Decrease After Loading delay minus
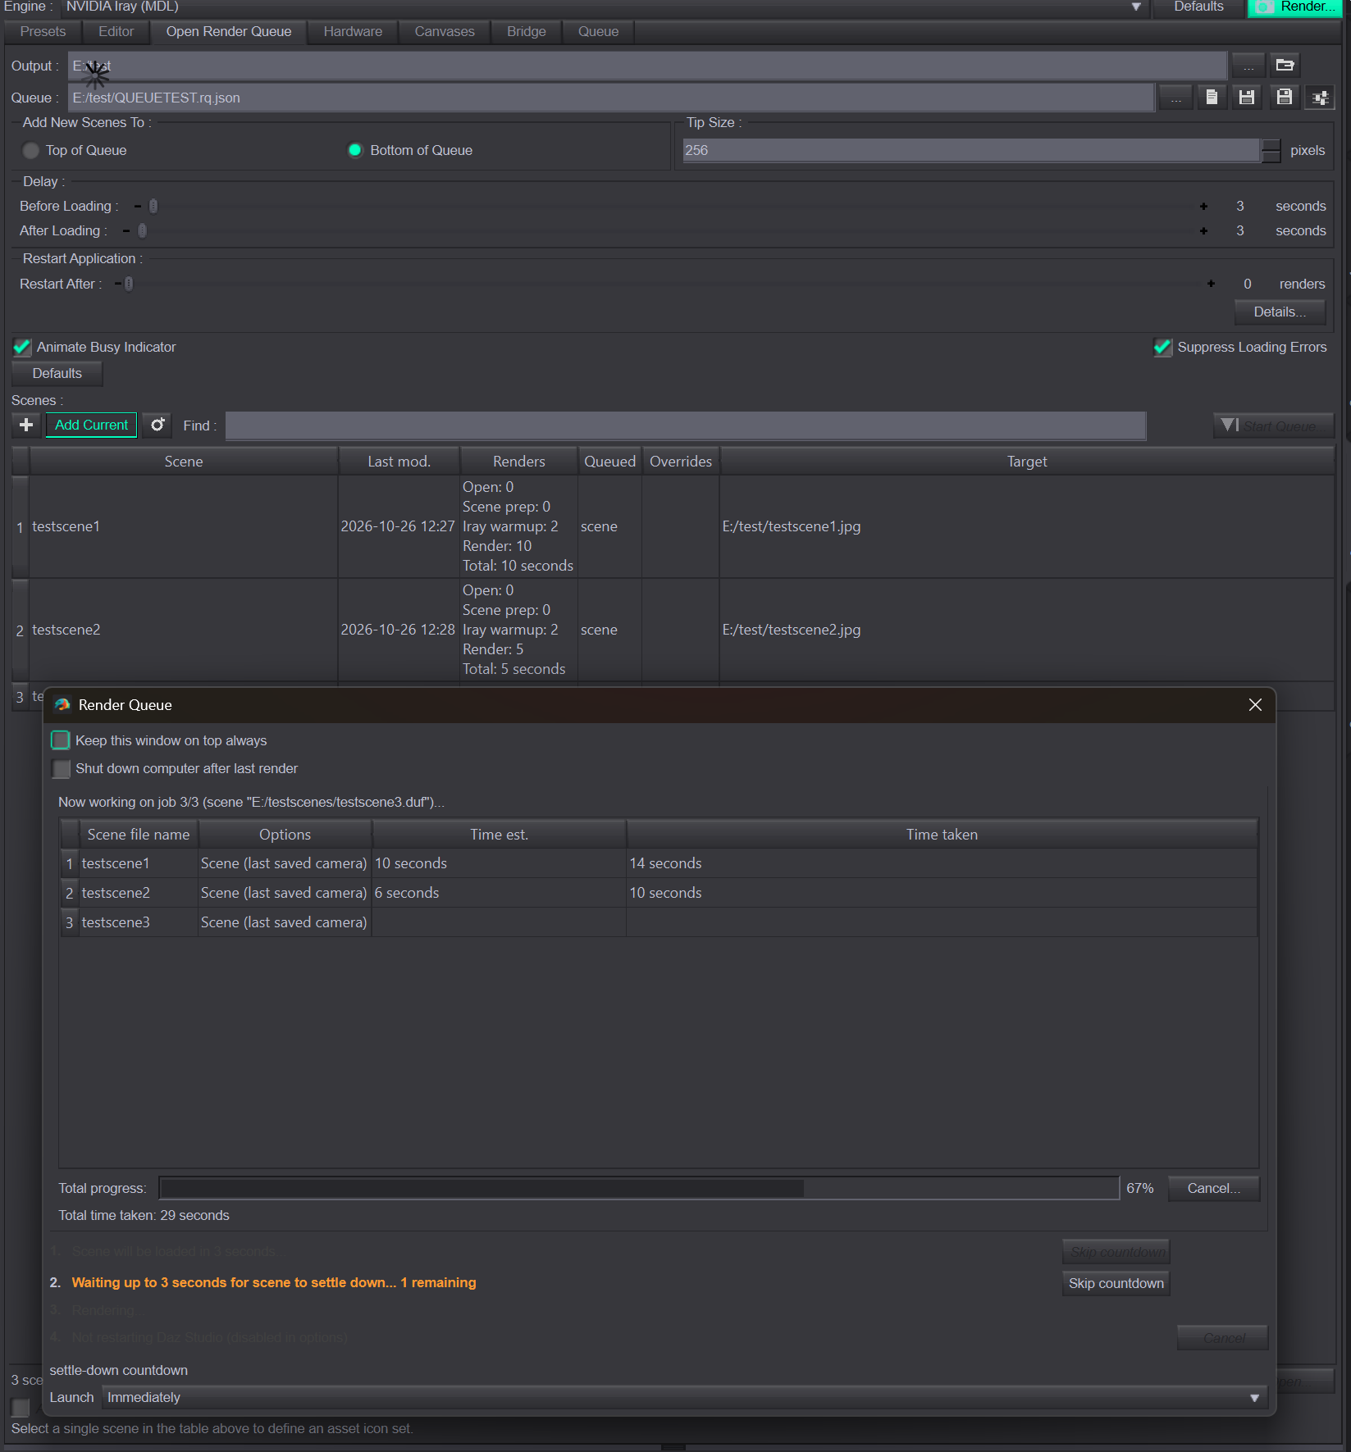The width and height of the screenshot is (1351, 1452). (x=126, y=231)
